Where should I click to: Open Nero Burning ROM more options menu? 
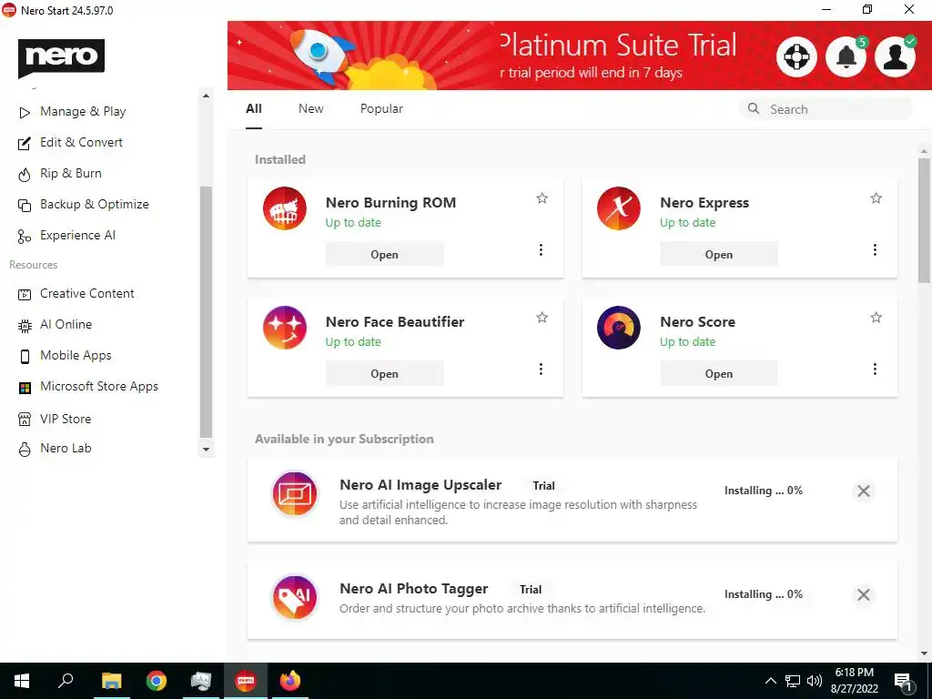pos(541,249)
